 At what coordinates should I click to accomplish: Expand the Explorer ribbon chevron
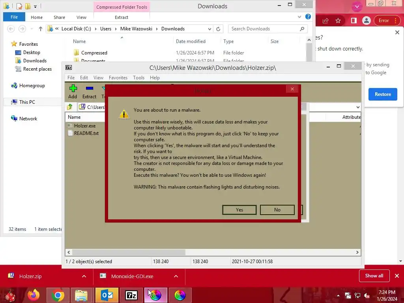(299, 17)
